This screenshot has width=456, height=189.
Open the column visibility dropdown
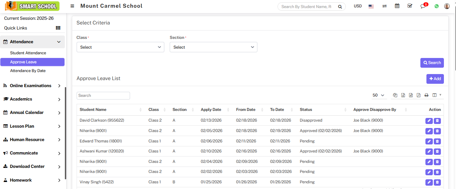point(437,95)
